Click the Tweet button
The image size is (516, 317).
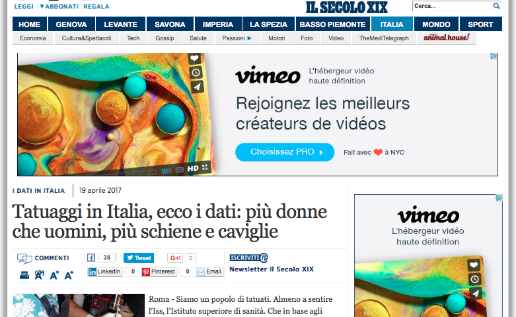(x=139, y=258)
